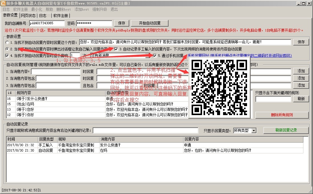Select rule row 12 {等于}你好

[x=97, y=115]
